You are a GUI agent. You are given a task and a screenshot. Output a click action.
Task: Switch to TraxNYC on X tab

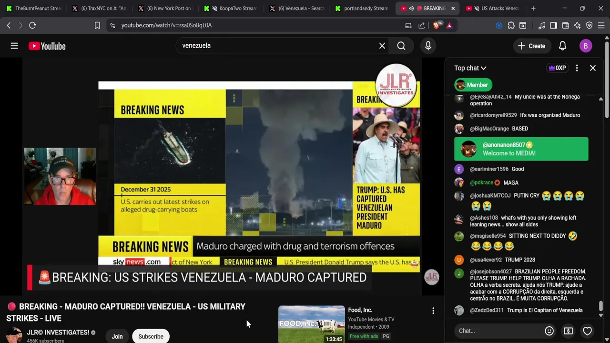(99, 8)
